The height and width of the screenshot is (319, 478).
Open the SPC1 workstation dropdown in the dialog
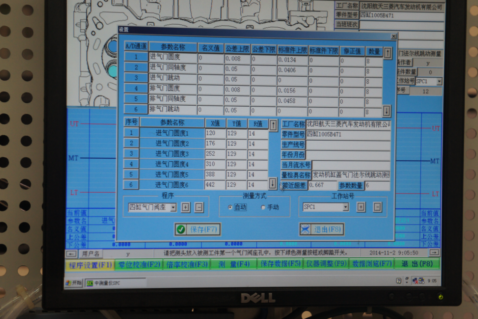346,207
